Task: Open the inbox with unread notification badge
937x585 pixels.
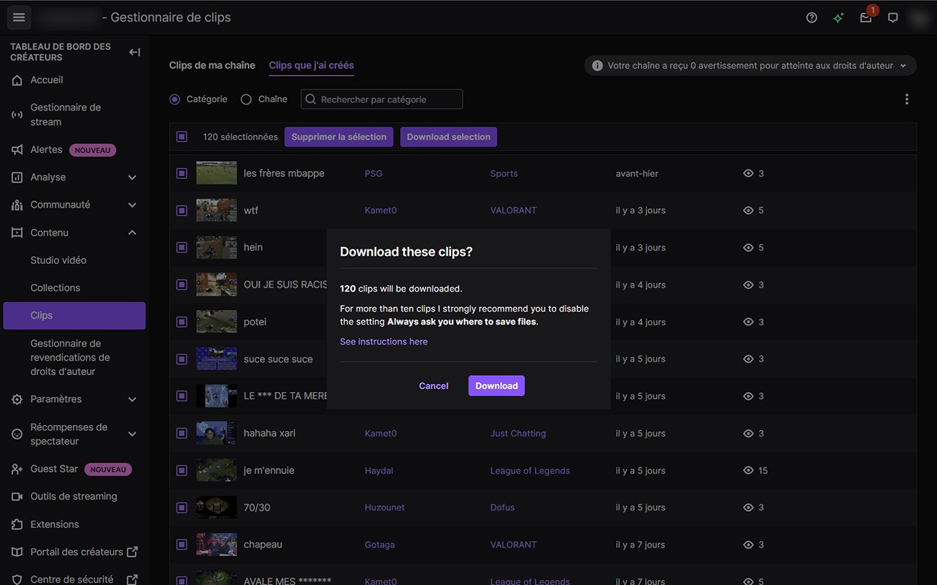Action: pos(865,17)
